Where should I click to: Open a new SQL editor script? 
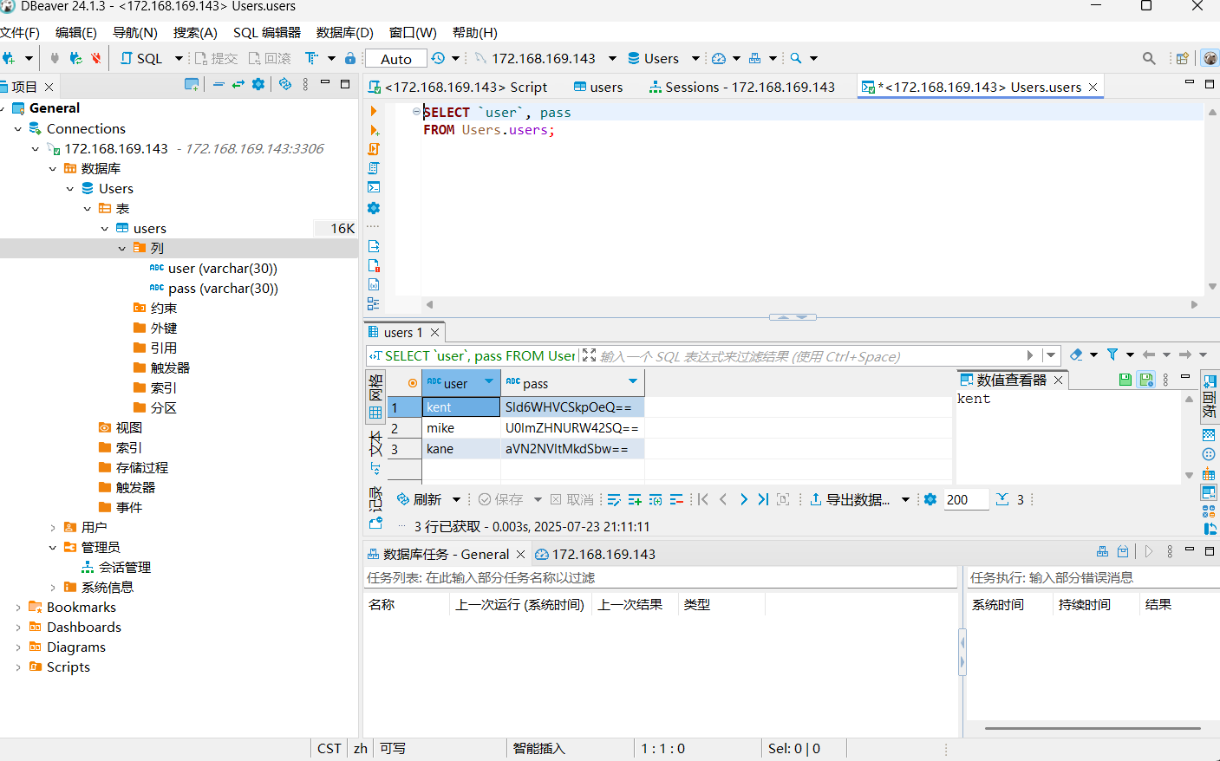coord(141,58)
